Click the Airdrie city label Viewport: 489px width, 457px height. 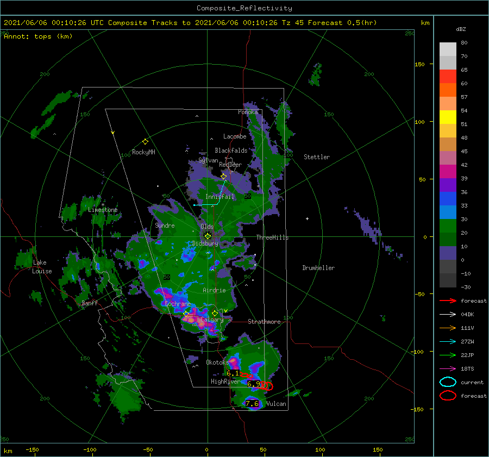pyautogui.click(x=214, y=290)
